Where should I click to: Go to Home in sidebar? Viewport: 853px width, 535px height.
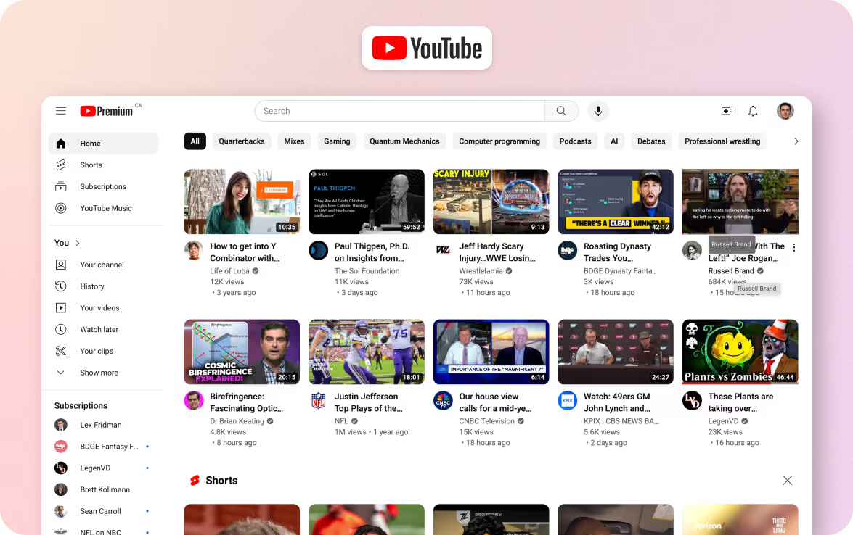(x=103, y=144)
